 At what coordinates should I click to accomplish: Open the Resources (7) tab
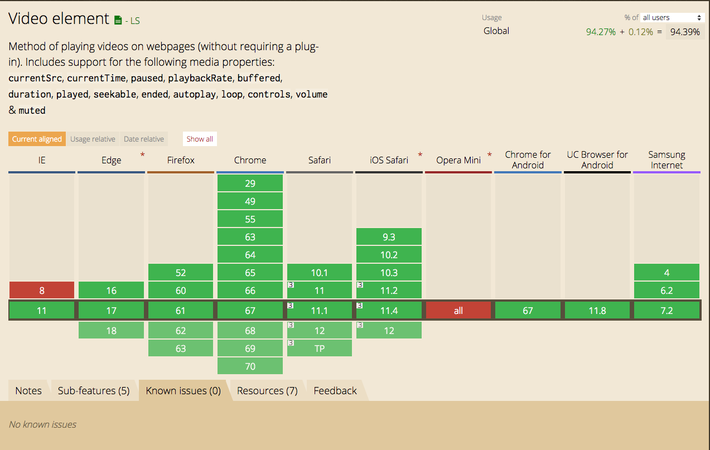click(267, 390)
